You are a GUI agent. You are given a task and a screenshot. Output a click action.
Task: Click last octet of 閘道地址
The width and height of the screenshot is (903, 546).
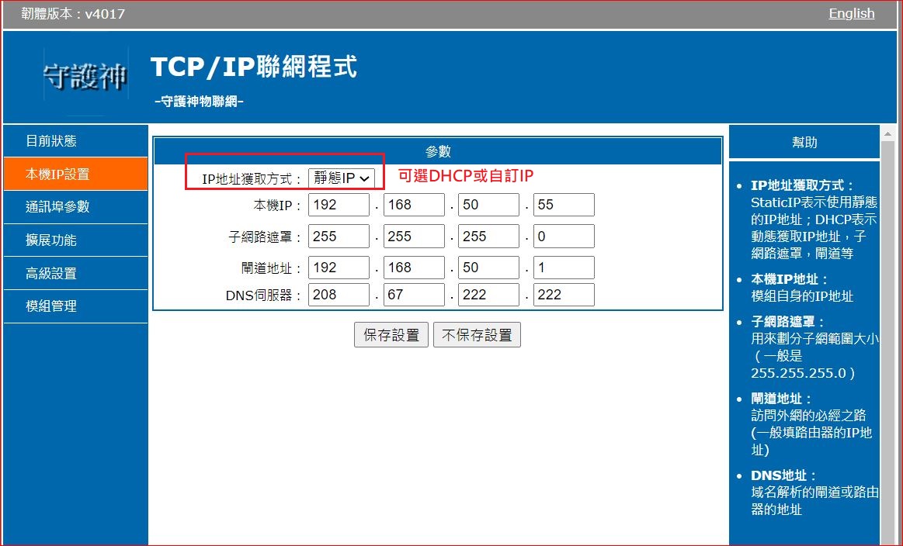(564, 268)
